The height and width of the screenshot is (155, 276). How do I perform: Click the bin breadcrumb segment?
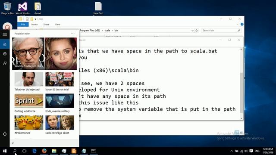pos(116,31)
